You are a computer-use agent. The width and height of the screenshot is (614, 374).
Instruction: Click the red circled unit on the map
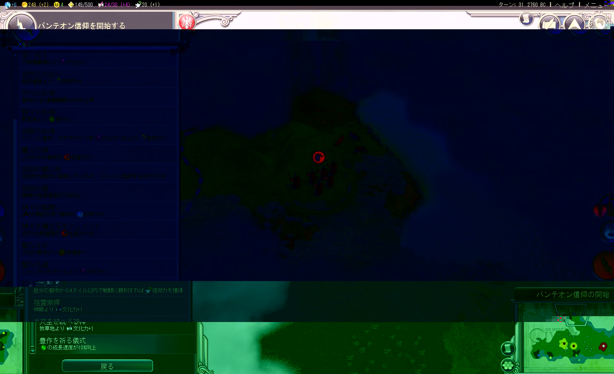(319, 157)
